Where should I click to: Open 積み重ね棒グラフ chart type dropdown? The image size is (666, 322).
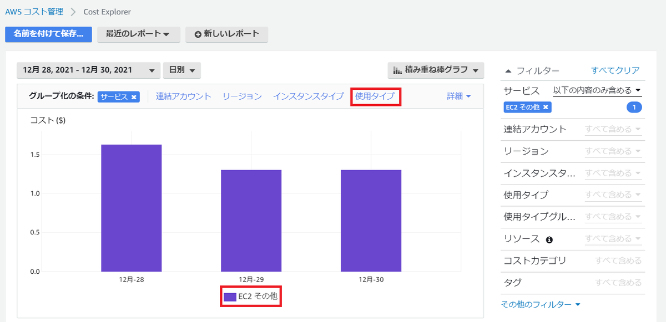tap(436, 70)
